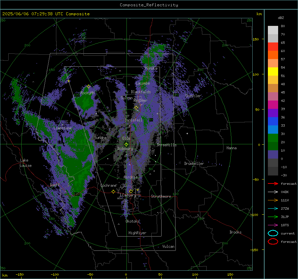
Task: Click the cyan current ellipse icon
Action: (x=273, y=233)
